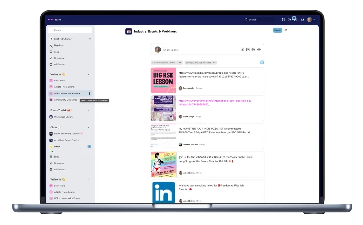Click the Industry Events & Webinars space icon

pyautogui.click(x=129, y=31)
